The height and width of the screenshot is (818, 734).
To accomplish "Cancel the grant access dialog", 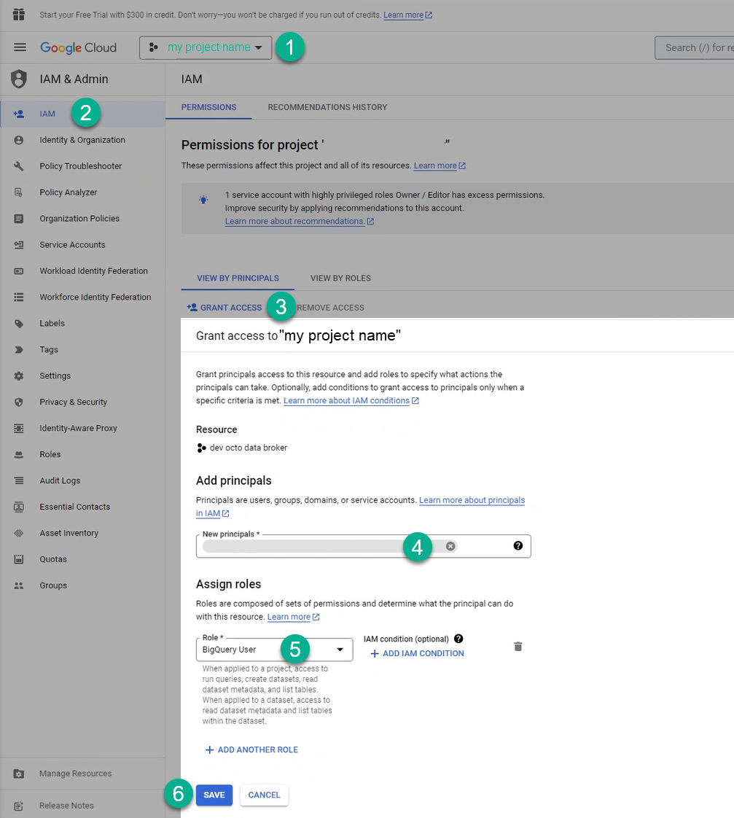I will (264, 795).
